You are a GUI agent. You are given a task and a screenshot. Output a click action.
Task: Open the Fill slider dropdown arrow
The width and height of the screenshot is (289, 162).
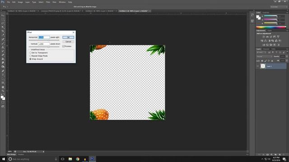tap(287, 61)
